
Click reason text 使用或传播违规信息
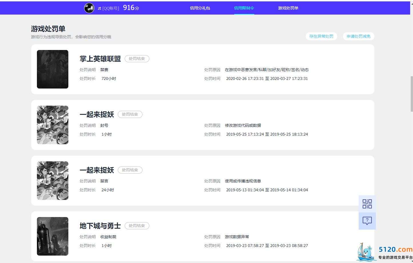tap(243, 181)
